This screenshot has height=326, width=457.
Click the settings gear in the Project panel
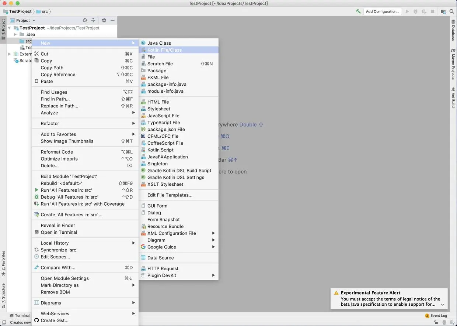pyautogui.click(x=104, y=20)
